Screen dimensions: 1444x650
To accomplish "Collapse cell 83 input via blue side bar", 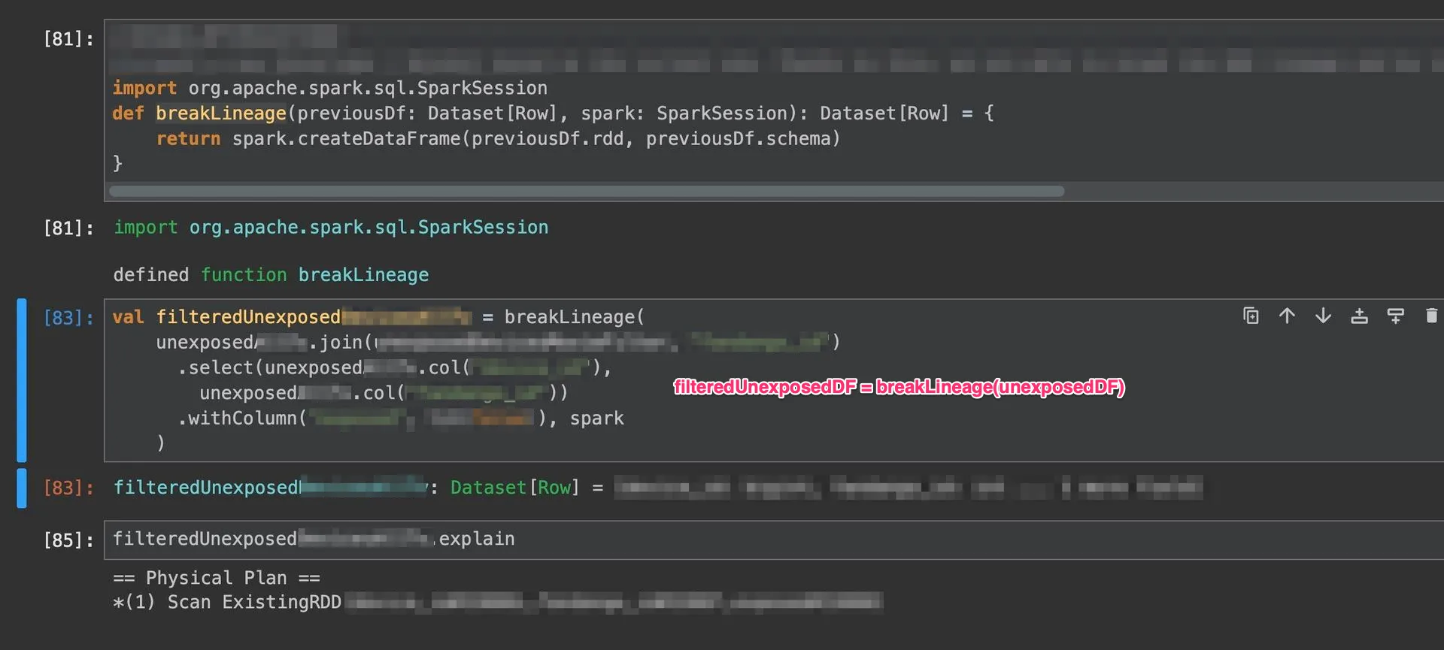I will pyautogui.click(x=22, y=379).
